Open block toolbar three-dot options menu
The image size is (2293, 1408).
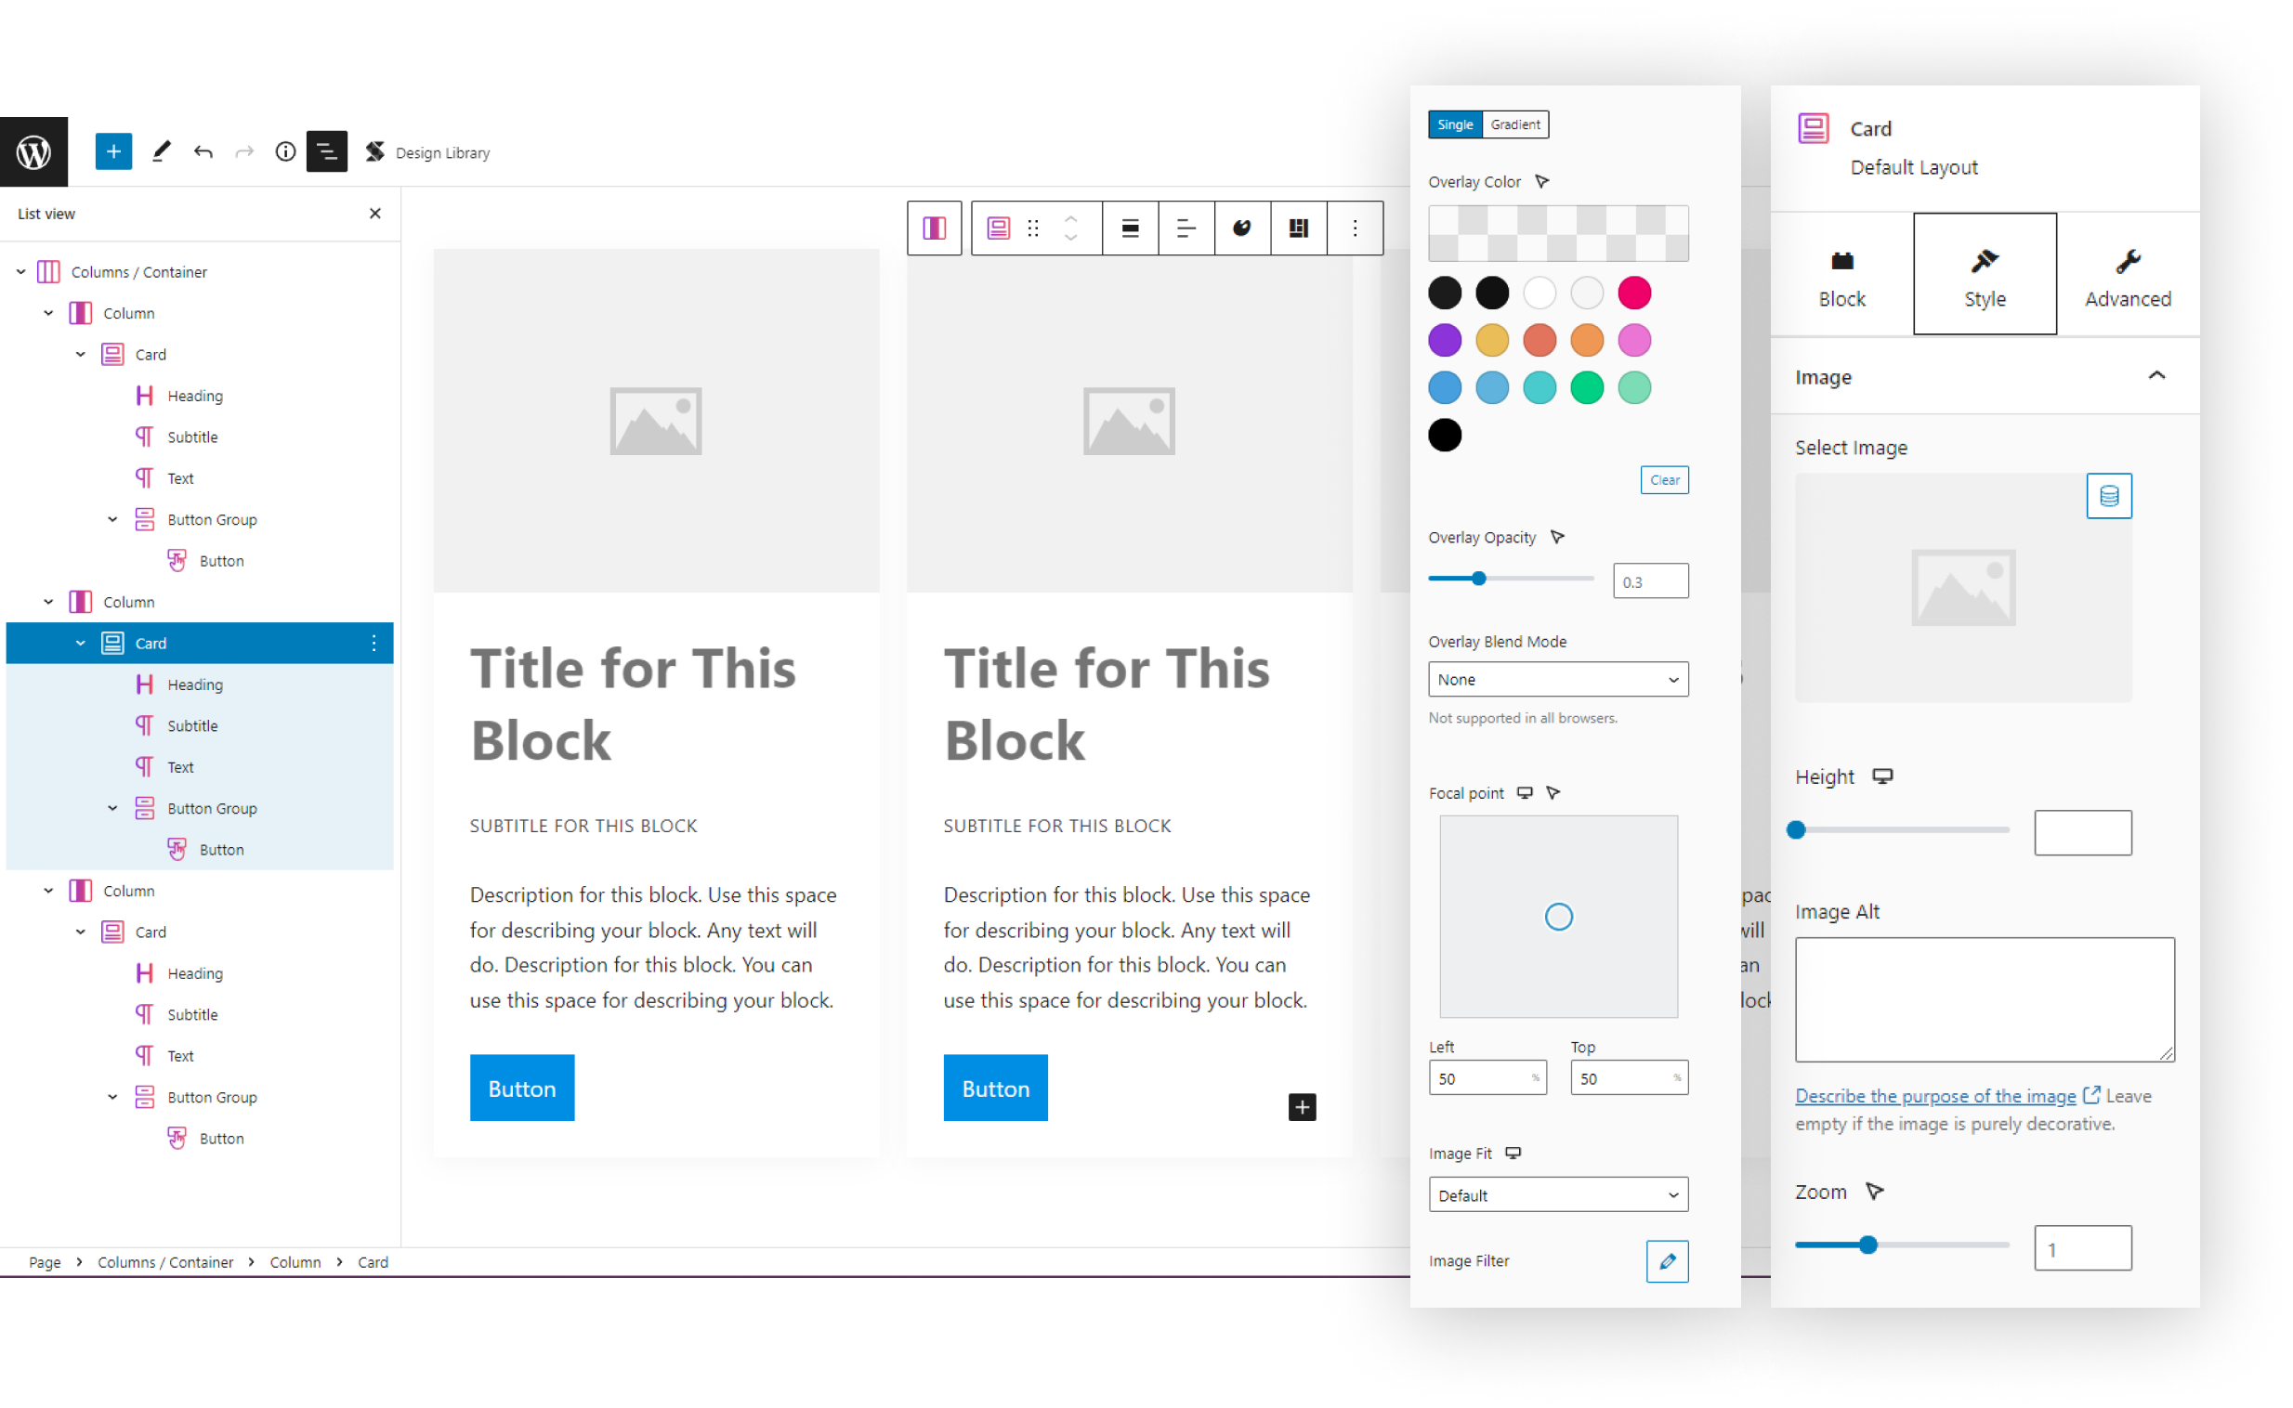click(1355, 228)
